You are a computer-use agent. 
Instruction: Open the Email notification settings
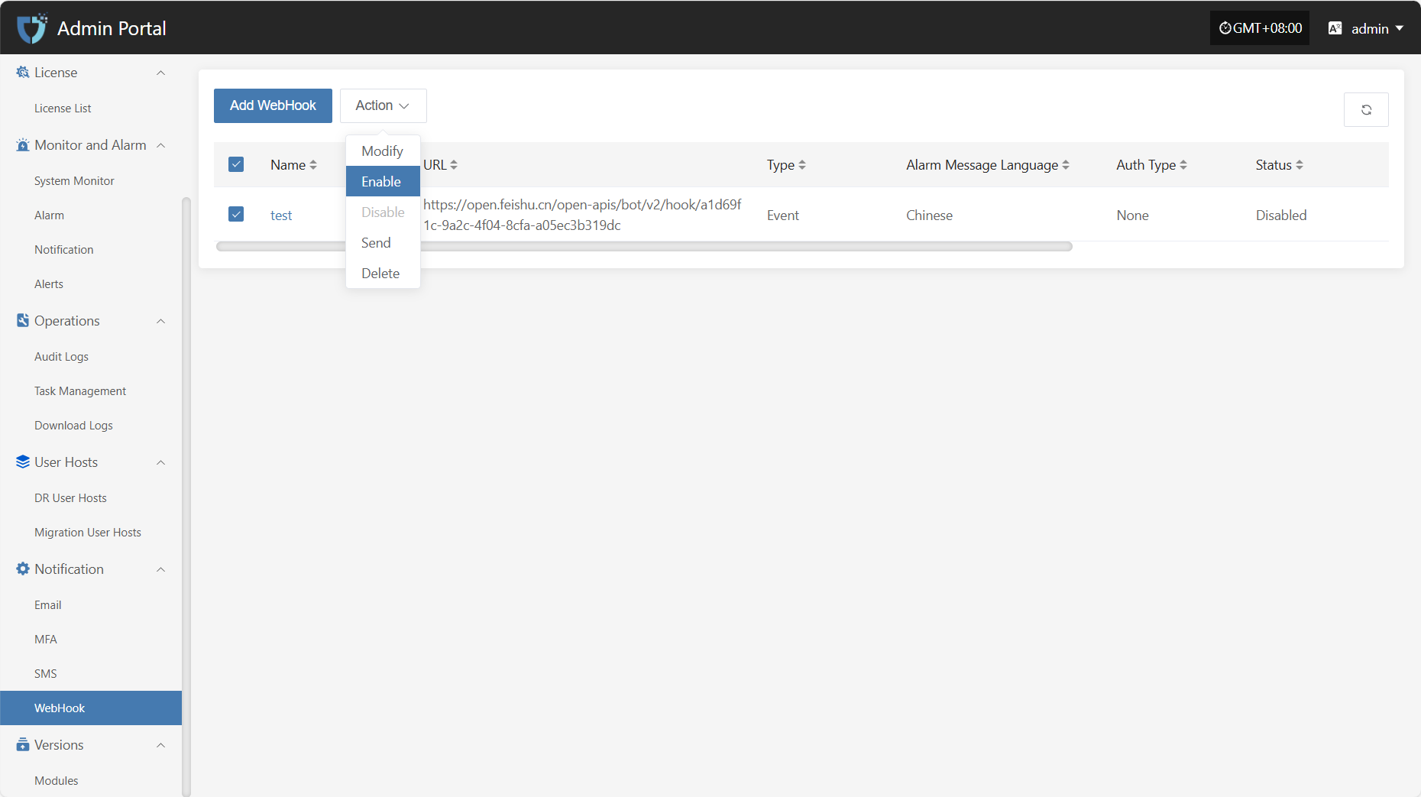[47, 605]
